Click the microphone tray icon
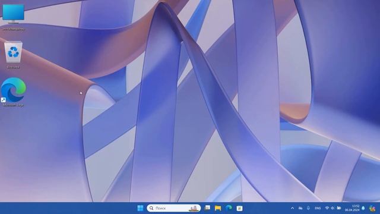This screenshot has width=380, height=214. tap(308, 208)
